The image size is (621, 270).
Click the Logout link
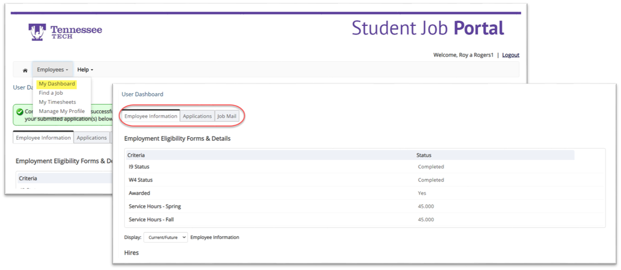(x=510, y=55)
